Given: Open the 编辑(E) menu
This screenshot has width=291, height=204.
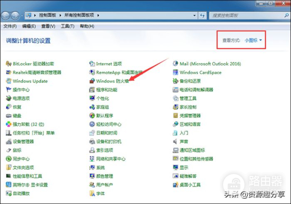Looking at the screenshot, I should 29,26.
